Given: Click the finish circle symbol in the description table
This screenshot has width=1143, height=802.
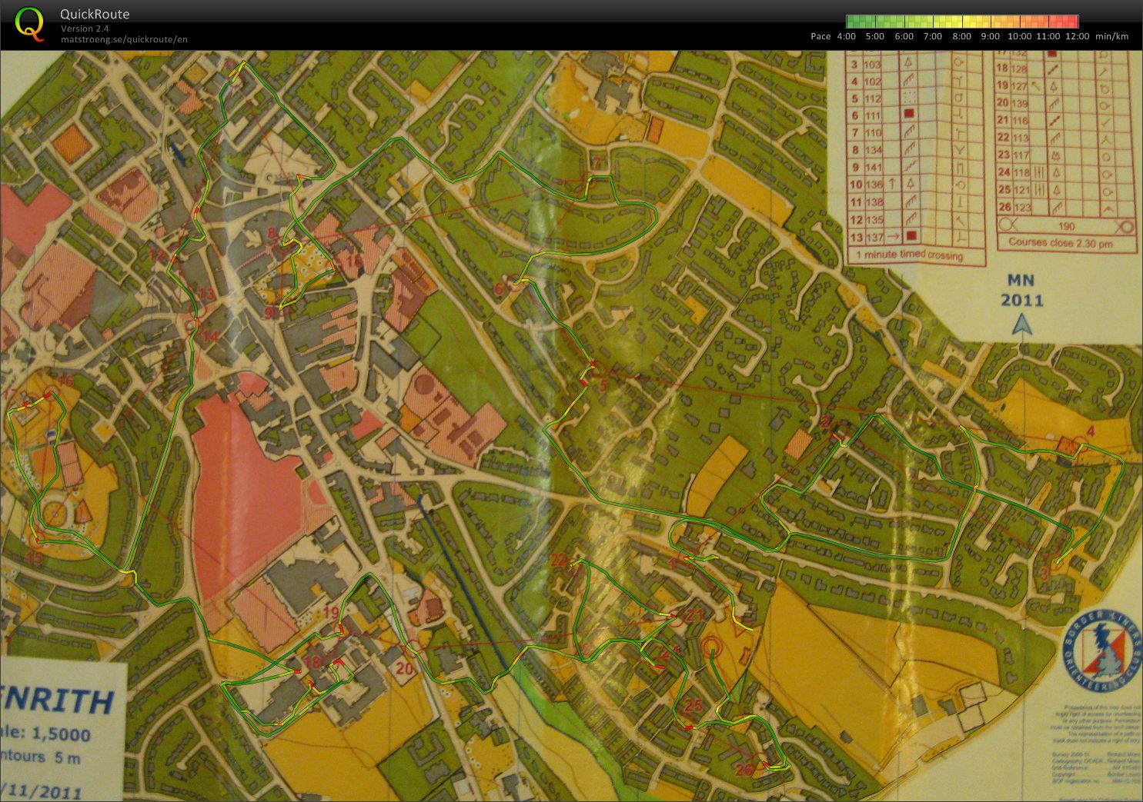Looking at the screenshot, I should pyautogui.click(x=1125, y=226).
